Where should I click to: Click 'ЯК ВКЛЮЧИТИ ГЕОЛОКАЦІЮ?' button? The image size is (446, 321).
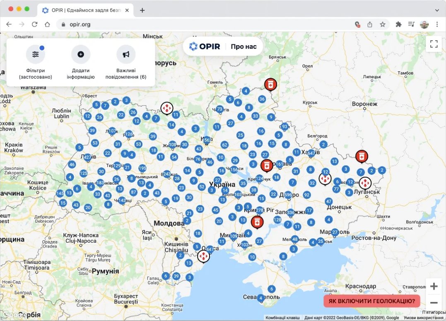click(371, 301)
